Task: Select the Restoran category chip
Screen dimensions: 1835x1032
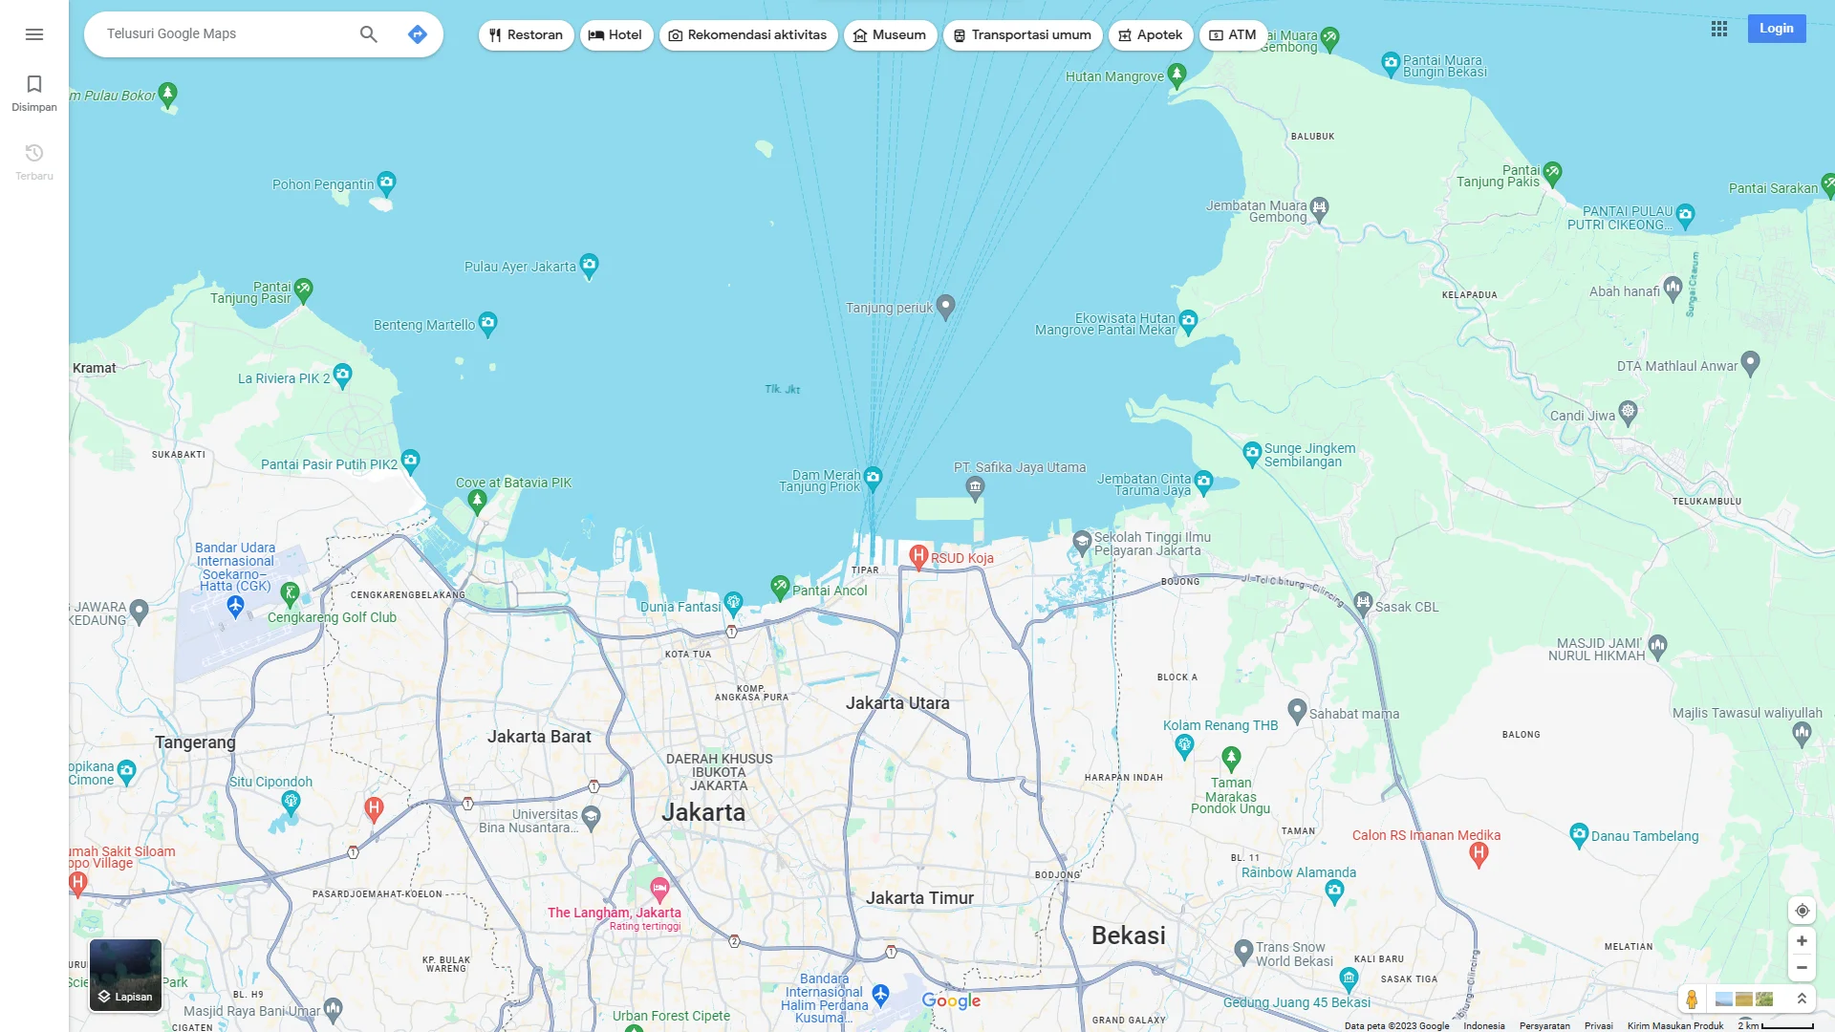Action: [x=525, y=34]
